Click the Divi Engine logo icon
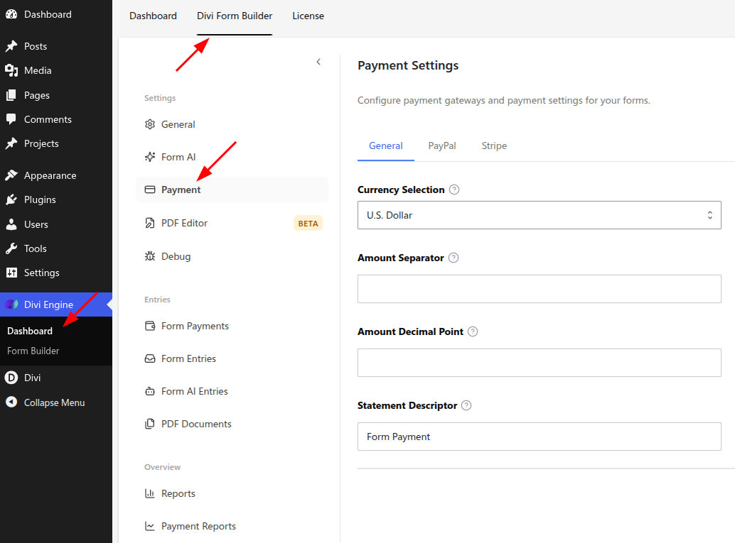Image resolution: width=735 pixels, height=543 pixels. click(11, 305)
